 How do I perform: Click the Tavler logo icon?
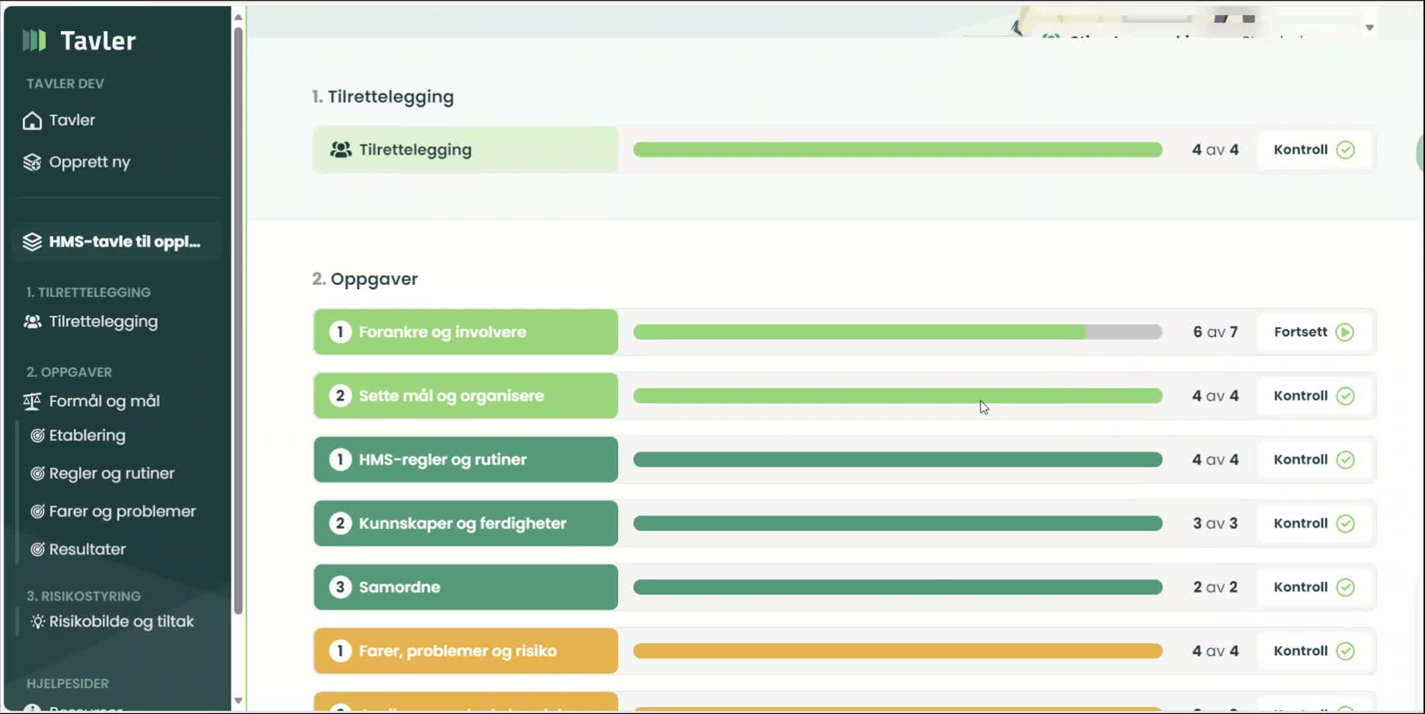coord(34,40)
